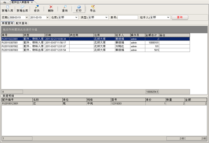The width and height of the screenshot is (209, 143).
Task: Click the 新增出库 toolbar icon
Action: click(x=22, y=7)
